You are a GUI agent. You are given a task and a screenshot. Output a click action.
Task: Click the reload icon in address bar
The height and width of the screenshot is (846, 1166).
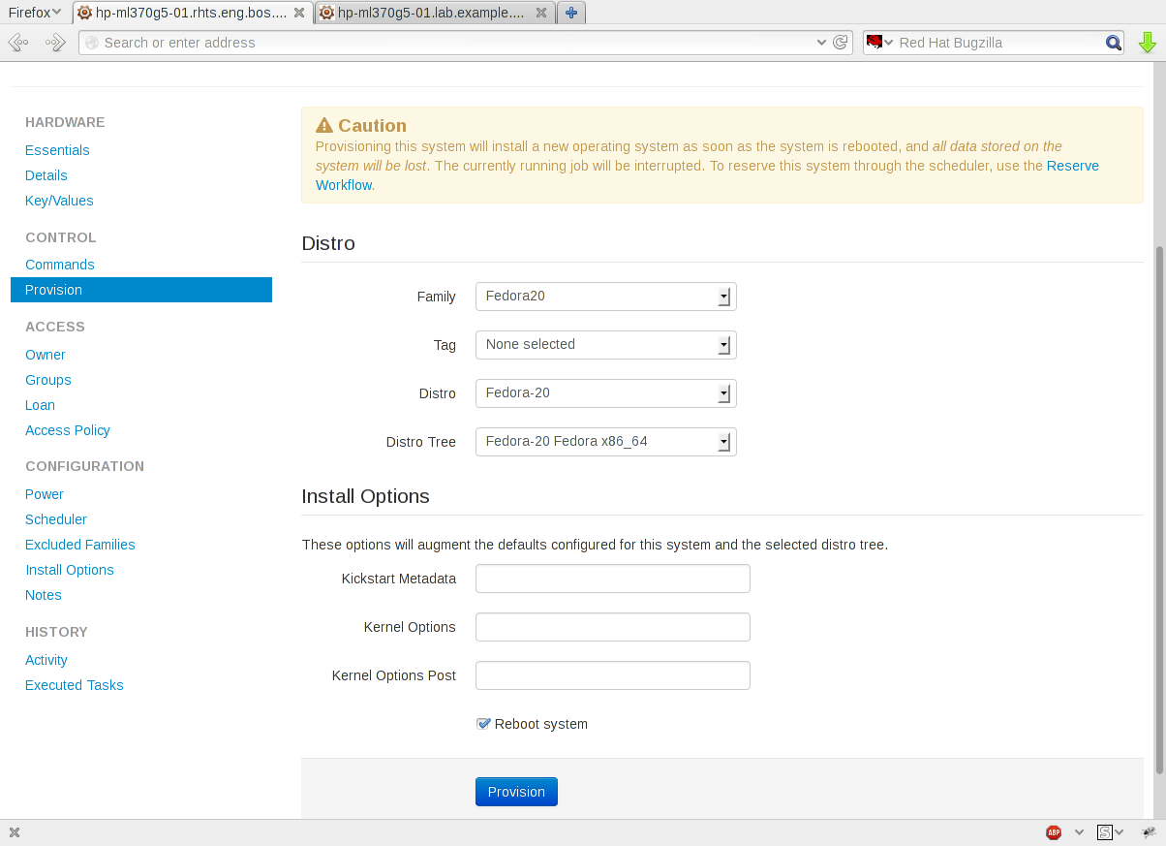[841, 43]
